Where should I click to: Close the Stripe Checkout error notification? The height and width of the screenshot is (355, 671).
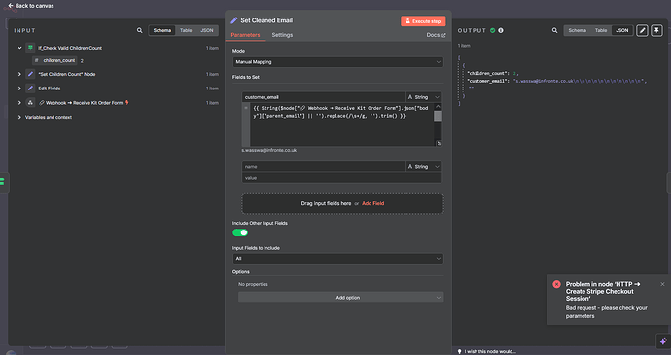click(662, 284)
